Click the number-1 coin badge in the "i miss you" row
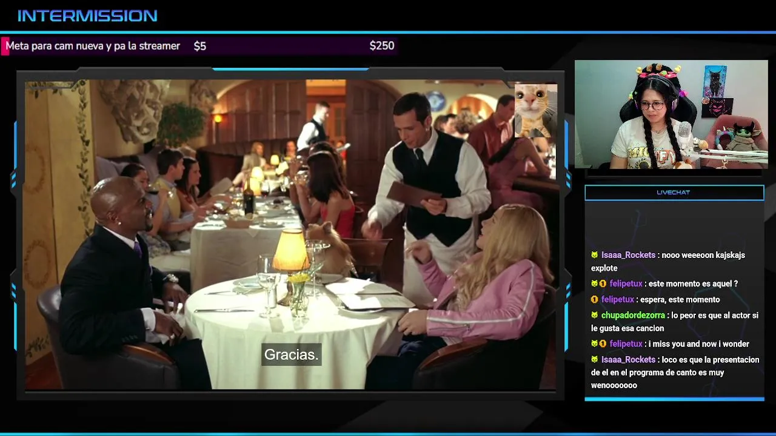Viewport: 776px width, 436px height. click(603, 343)
